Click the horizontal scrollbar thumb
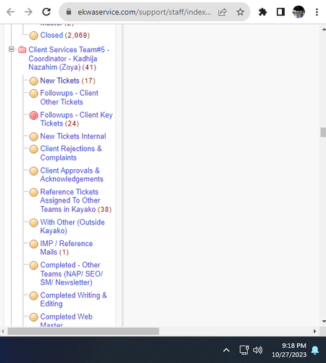 [83, 331]
